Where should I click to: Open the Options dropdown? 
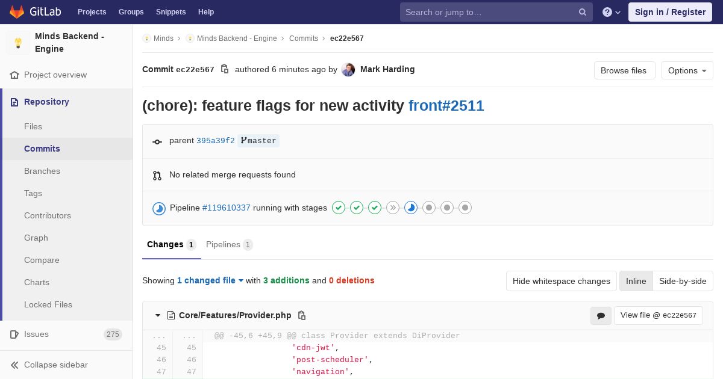tap(687, 70)
